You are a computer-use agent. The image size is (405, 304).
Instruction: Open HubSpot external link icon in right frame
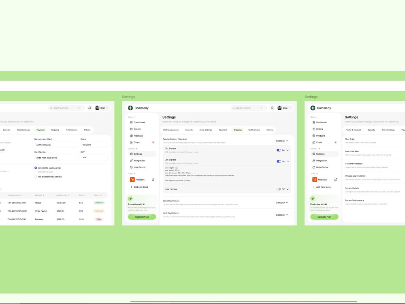click(x=335, y=180)
